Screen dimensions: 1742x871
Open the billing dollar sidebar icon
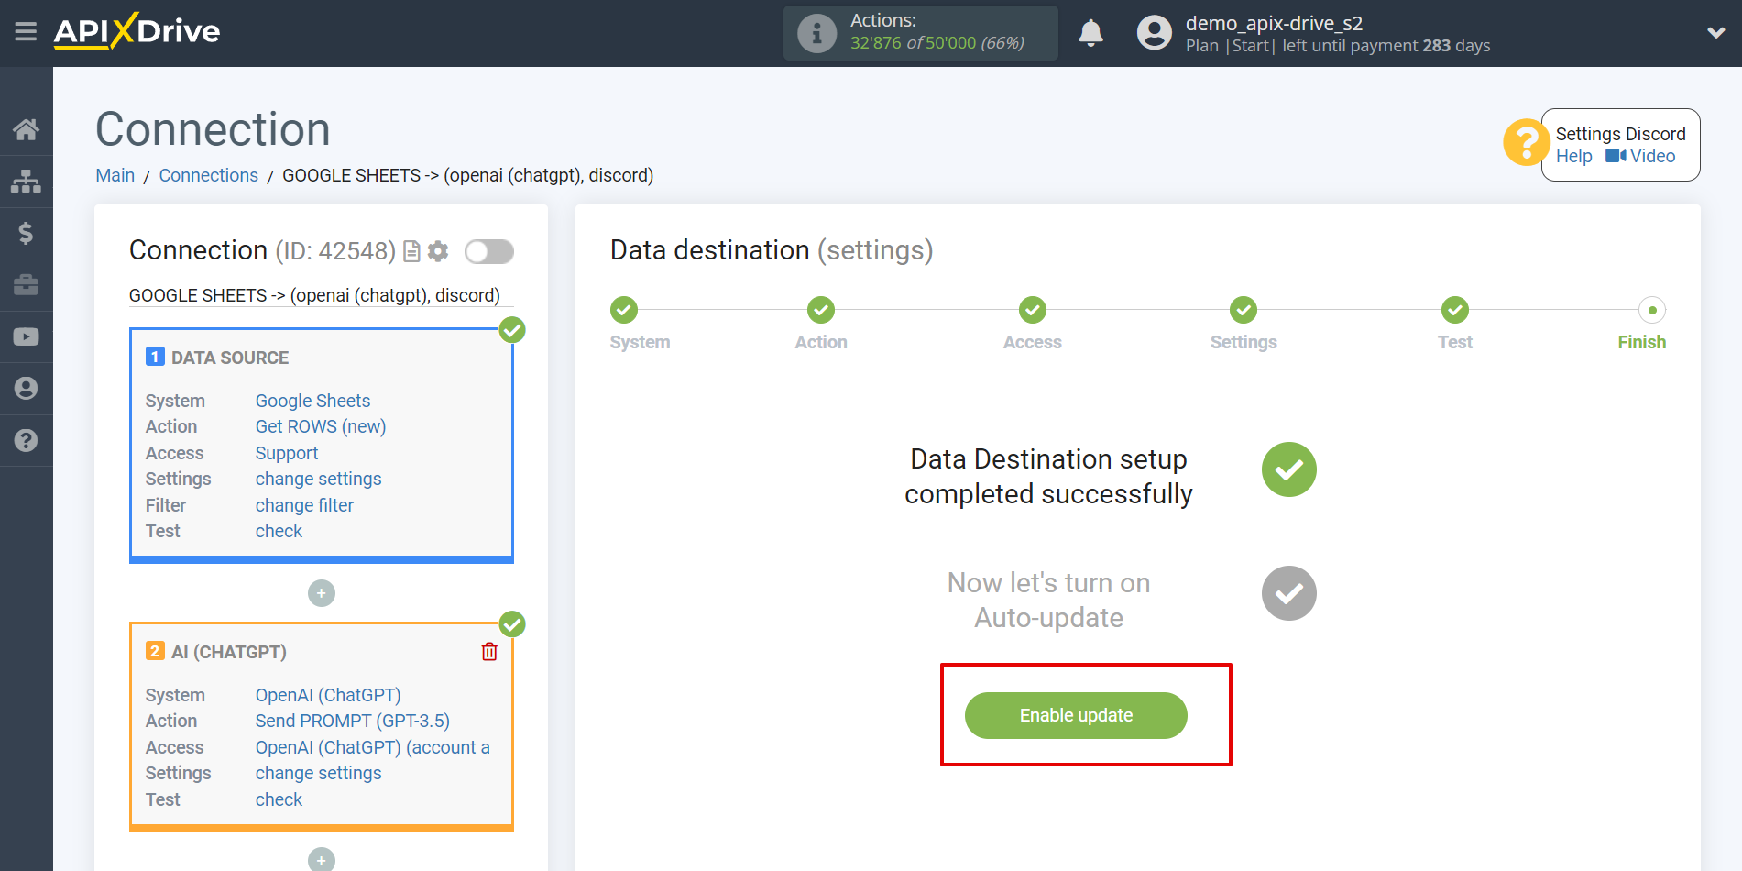tap(26, 233)
